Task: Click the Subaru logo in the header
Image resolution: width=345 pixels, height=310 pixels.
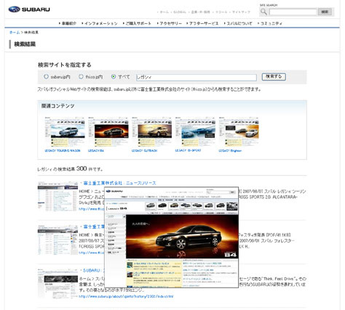Action: click(x=29, y=9)
